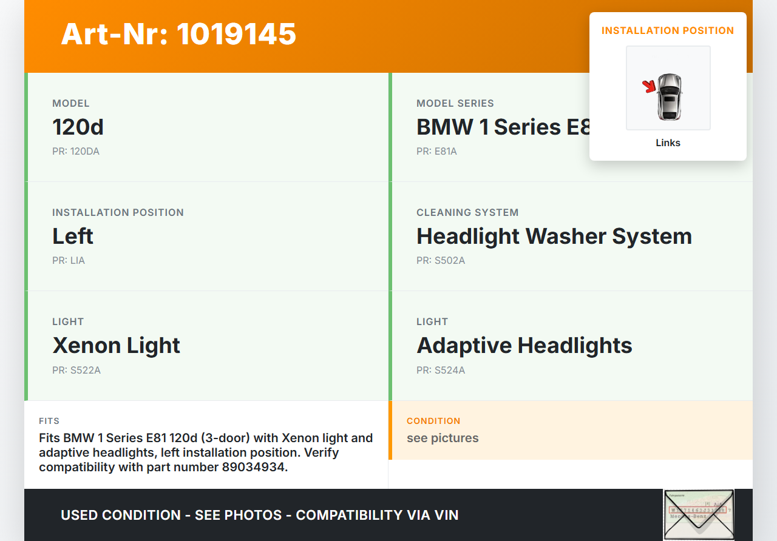Select the Art-Nr: 1019145 heading
The image size is (777, 541).
178,34
